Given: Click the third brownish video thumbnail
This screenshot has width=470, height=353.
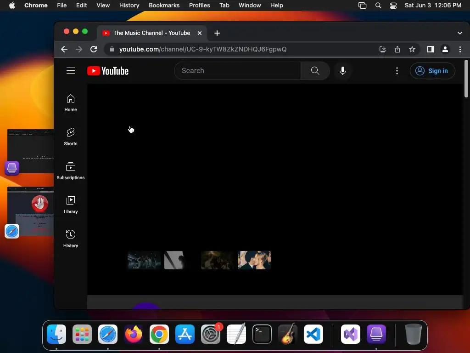Looking at the screenshot, I should 217,260.
